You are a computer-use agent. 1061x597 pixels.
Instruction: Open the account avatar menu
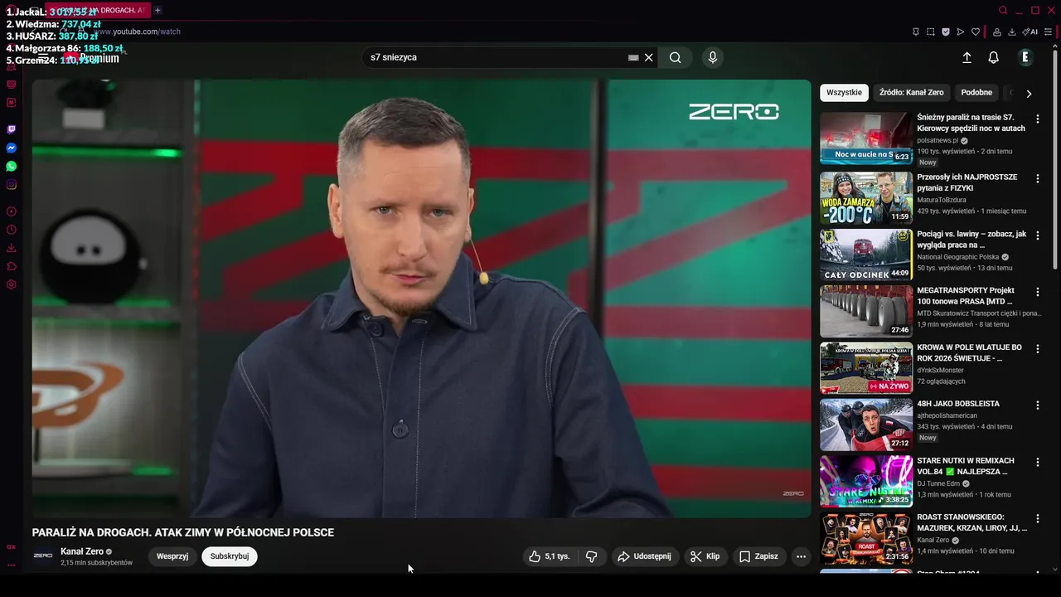point(1025,57)
